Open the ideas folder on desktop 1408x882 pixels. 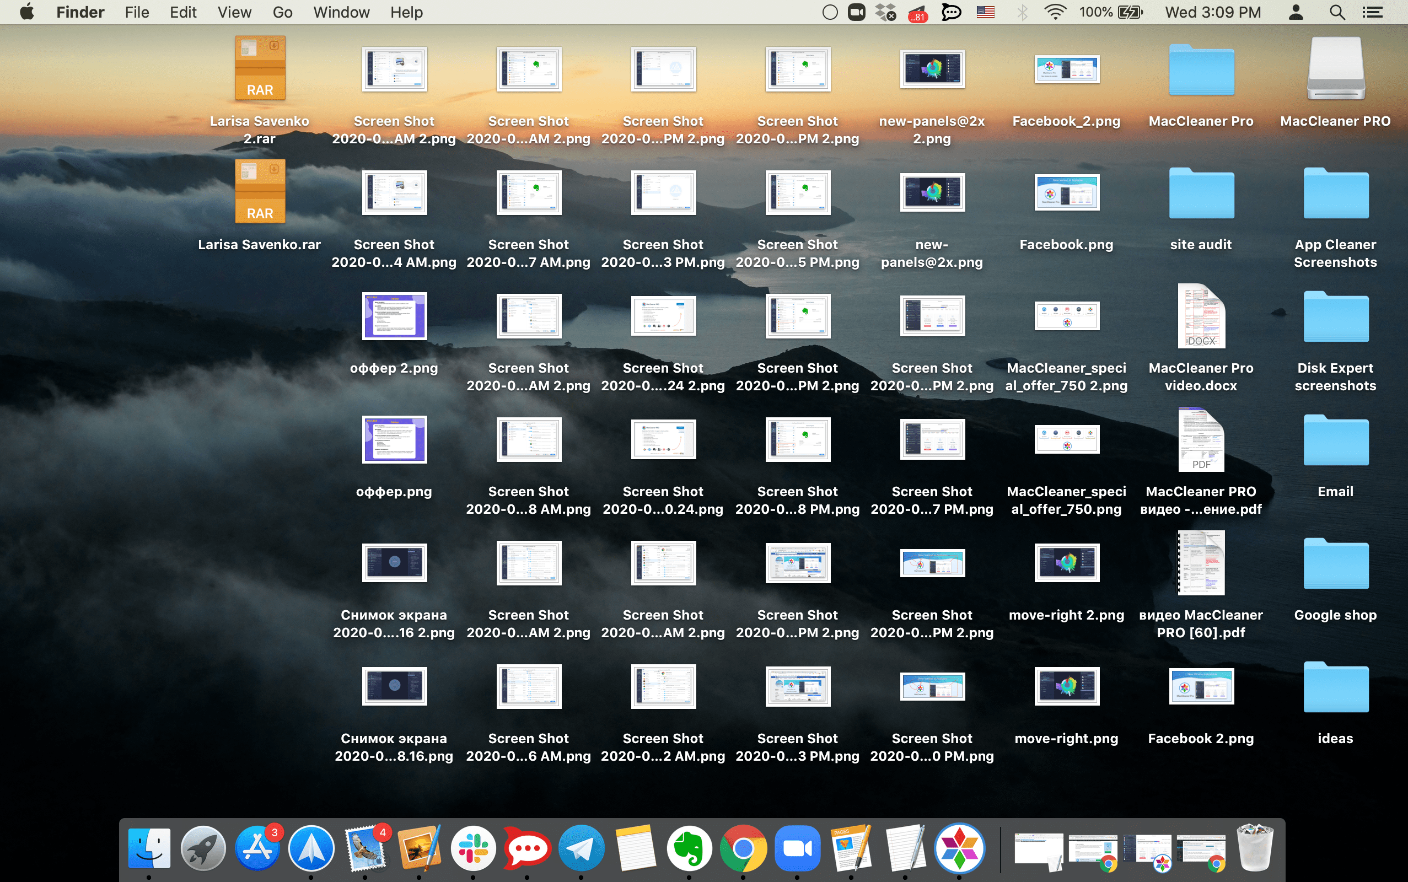click(1335, 688)
